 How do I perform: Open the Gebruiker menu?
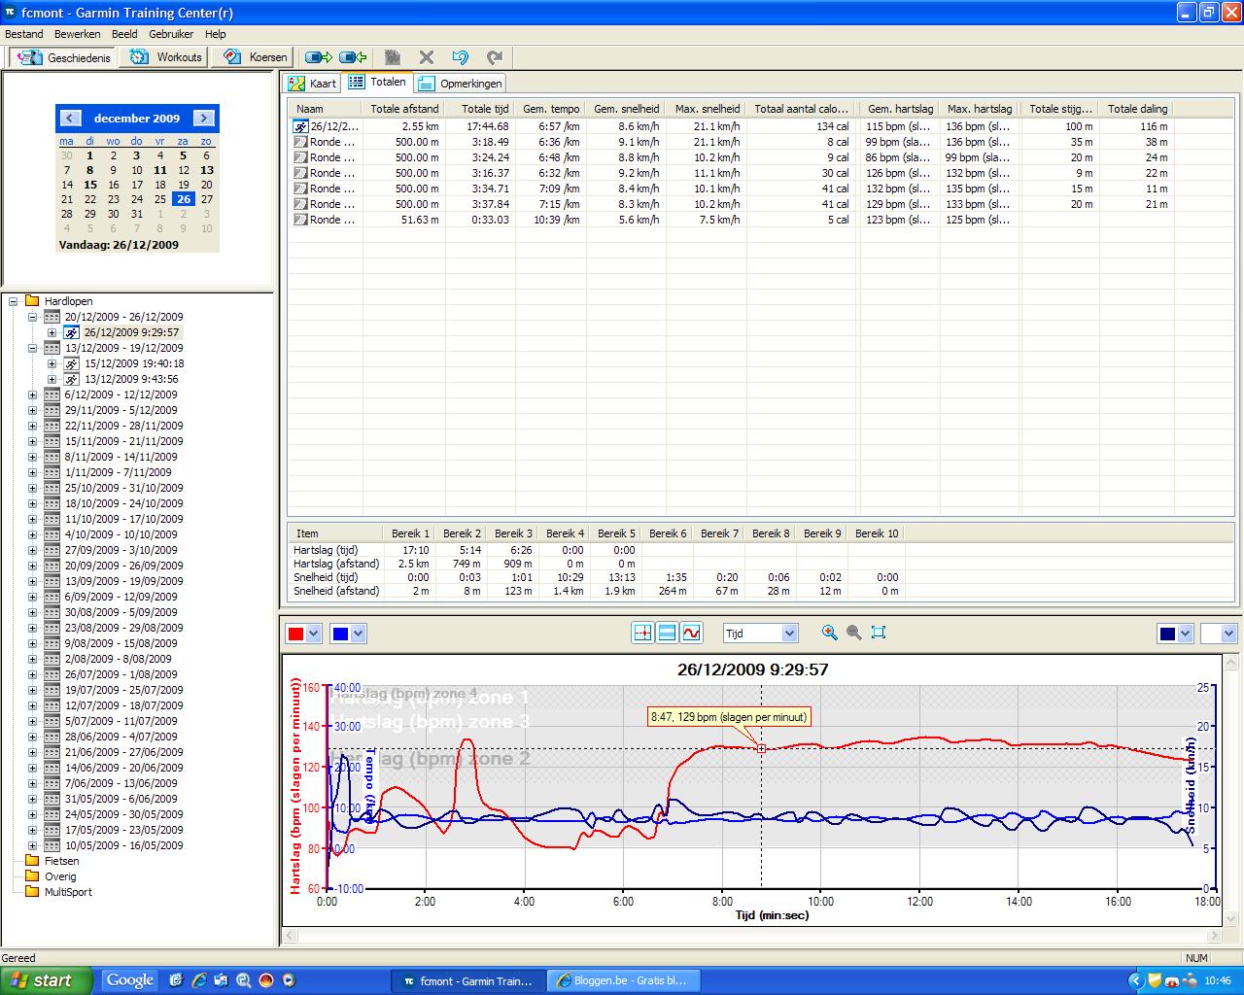pyautogui.click(x=171, y=34)
